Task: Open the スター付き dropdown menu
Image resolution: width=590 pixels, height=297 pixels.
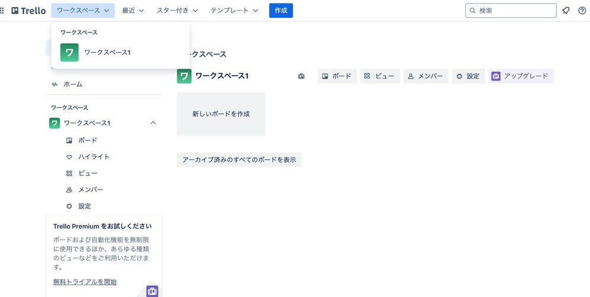Action: (x=177, y=11)
